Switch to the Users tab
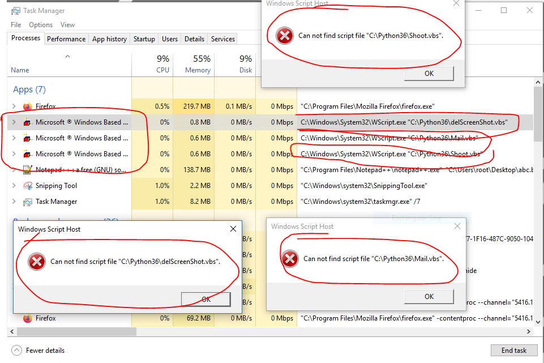544x363 pixels. click(170, 39)
